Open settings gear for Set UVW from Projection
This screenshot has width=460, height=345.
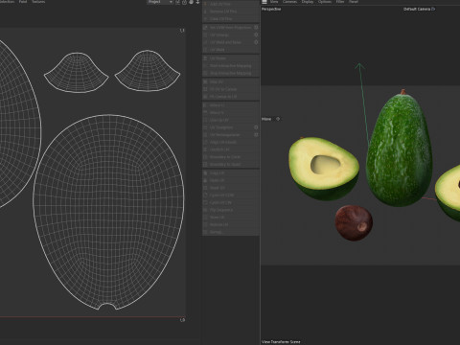tap(256, 28)
